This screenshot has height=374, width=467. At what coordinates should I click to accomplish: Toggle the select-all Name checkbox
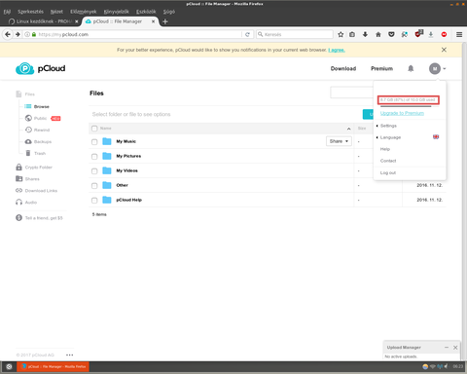coord(94,129)
